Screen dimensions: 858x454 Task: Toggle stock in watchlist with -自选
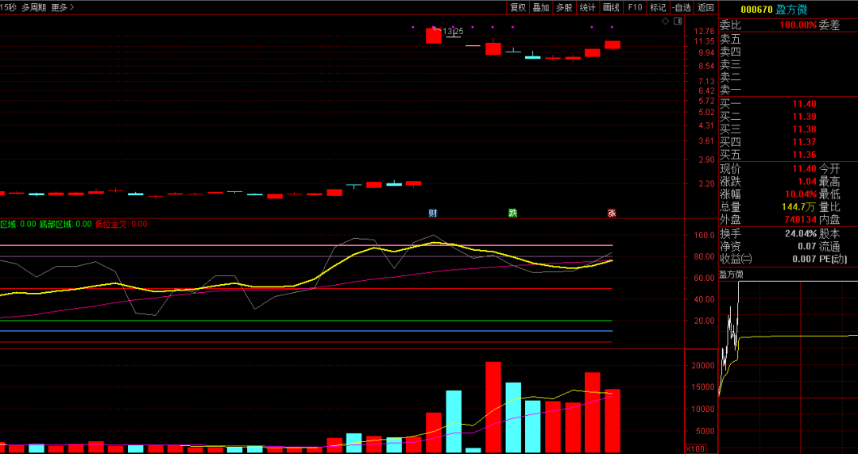(682, 7)
